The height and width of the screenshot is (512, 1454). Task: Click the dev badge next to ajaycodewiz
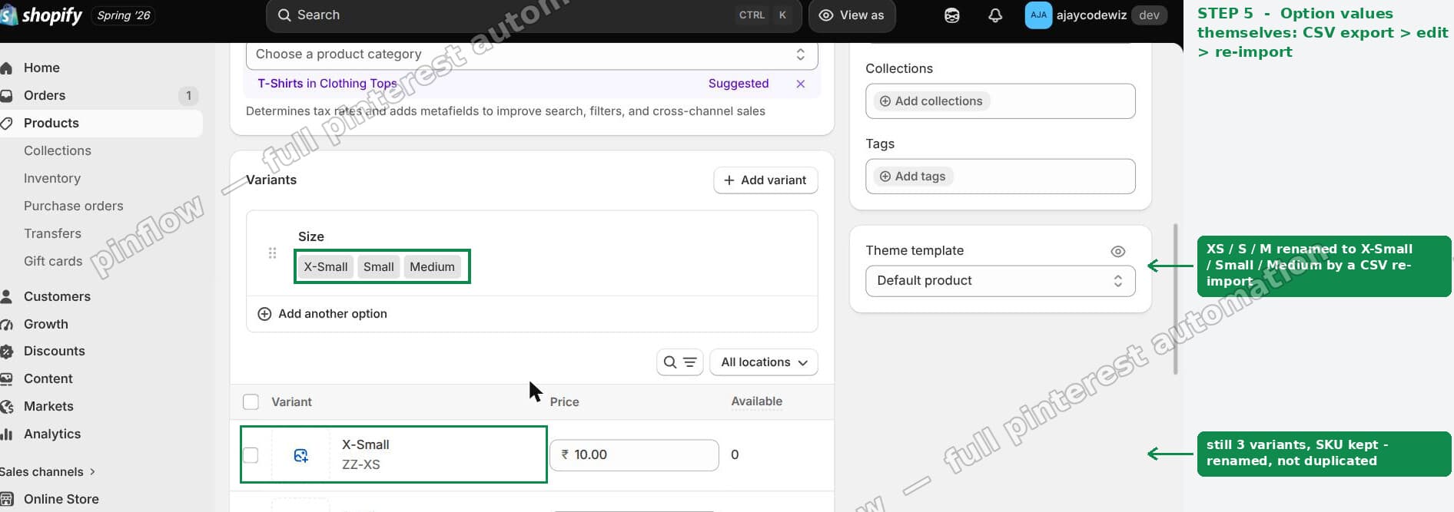pyautogui.click(x=1150, y=15)
